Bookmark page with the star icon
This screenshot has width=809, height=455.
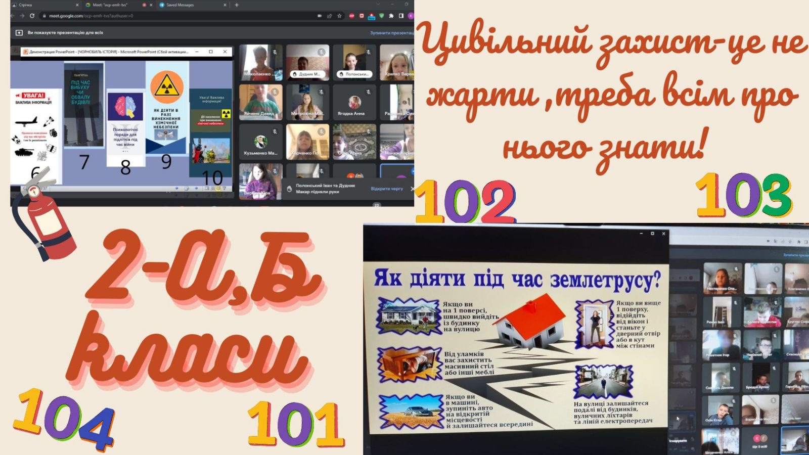coord(339,16)
